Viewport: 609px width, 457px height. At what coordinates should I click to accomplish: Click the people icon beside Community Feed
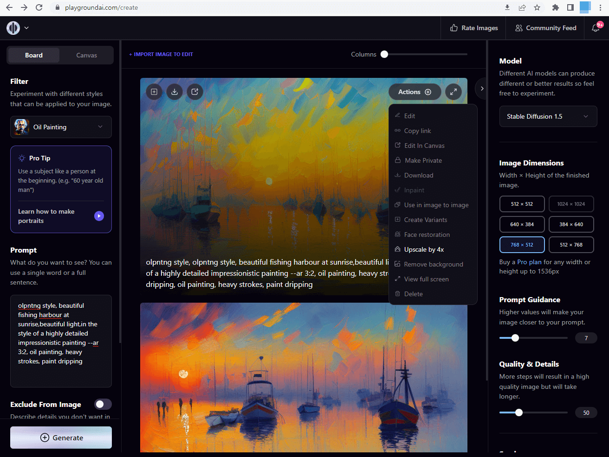click(x=519, y=28)
